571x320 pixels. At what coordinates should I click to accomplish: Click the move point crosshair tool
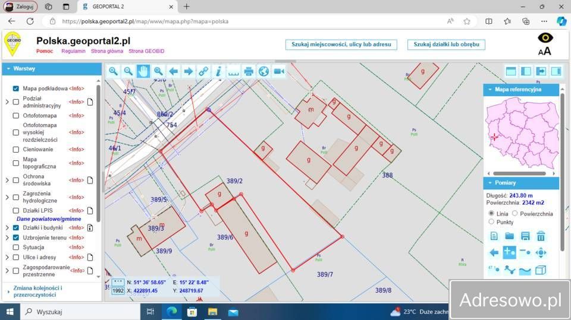(x=541, y=252)
